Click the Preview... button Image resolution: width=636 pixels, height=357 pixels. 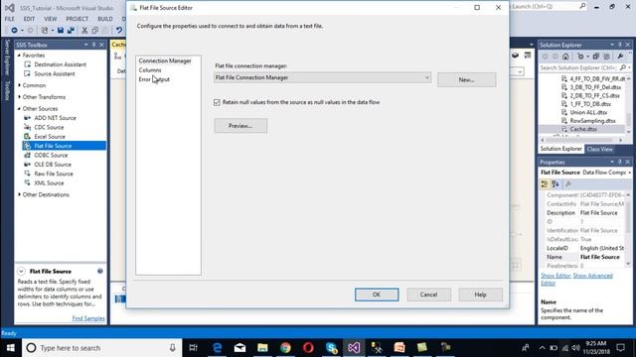240,126
